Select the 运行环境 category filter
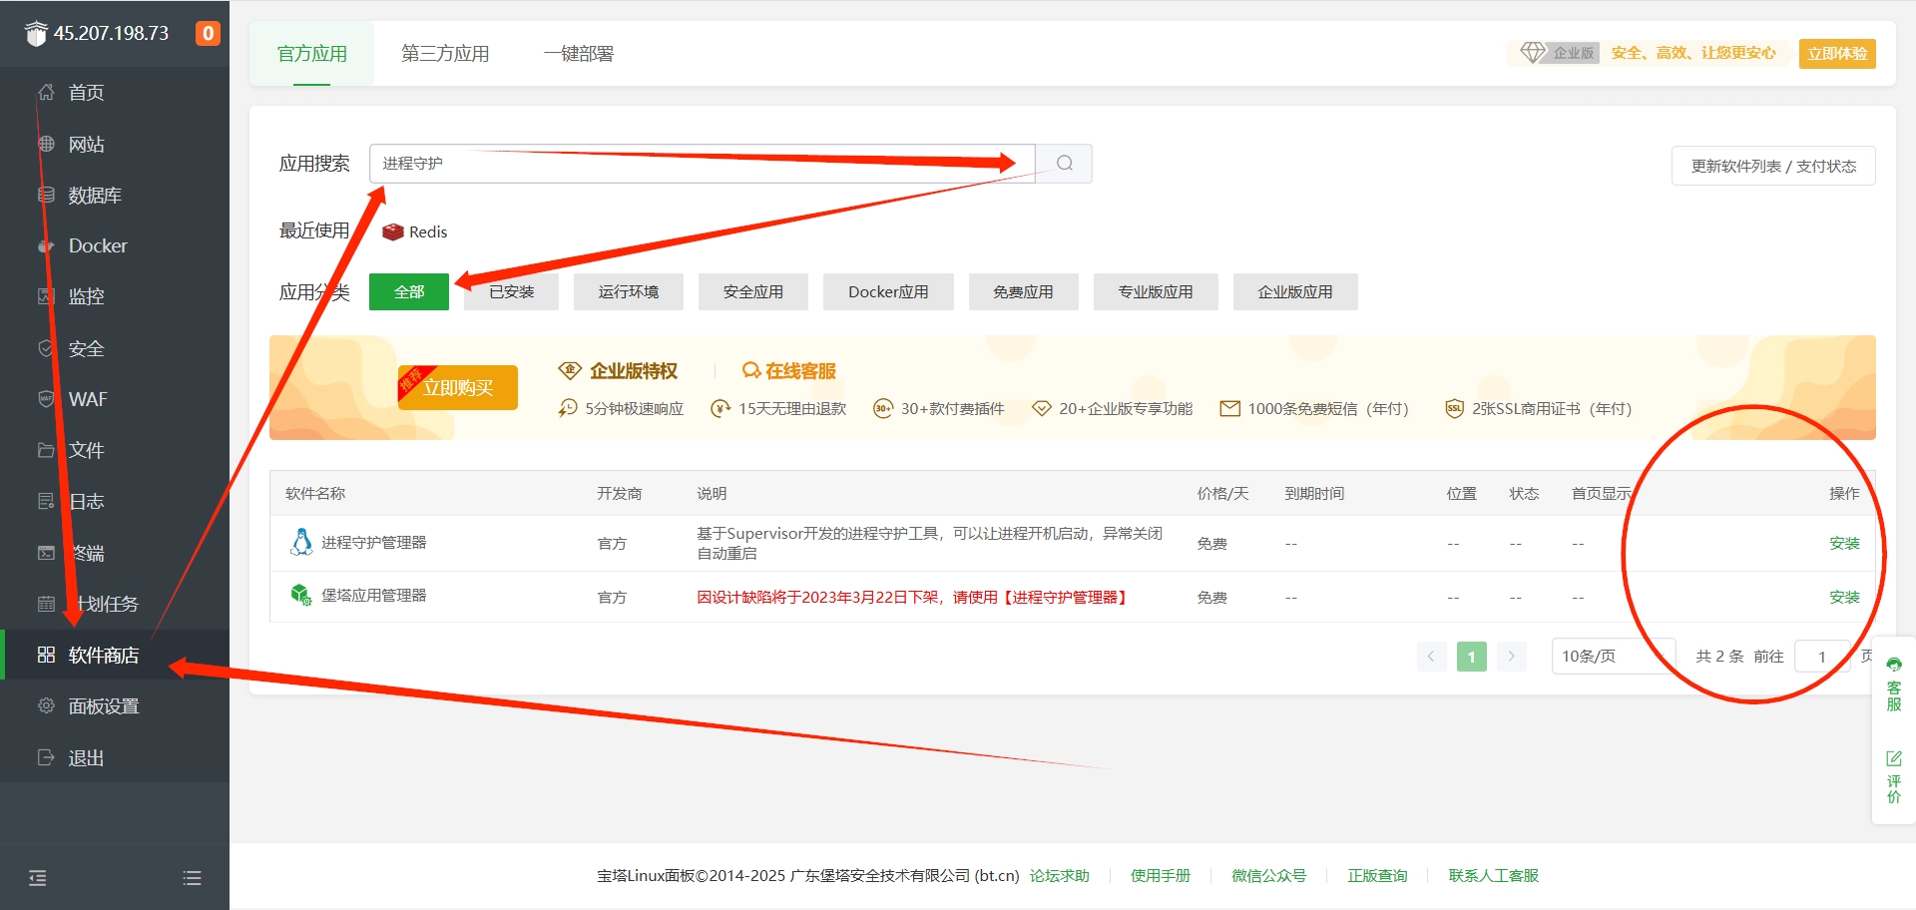Screen dimensions: 1916x910 click(x=629, y=291)
